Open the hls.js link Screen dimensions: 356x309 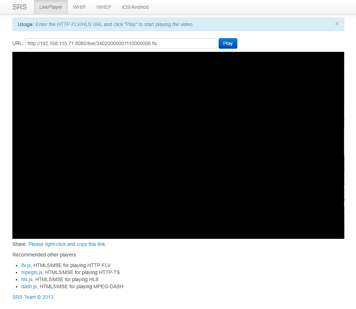tap(27, 279)
